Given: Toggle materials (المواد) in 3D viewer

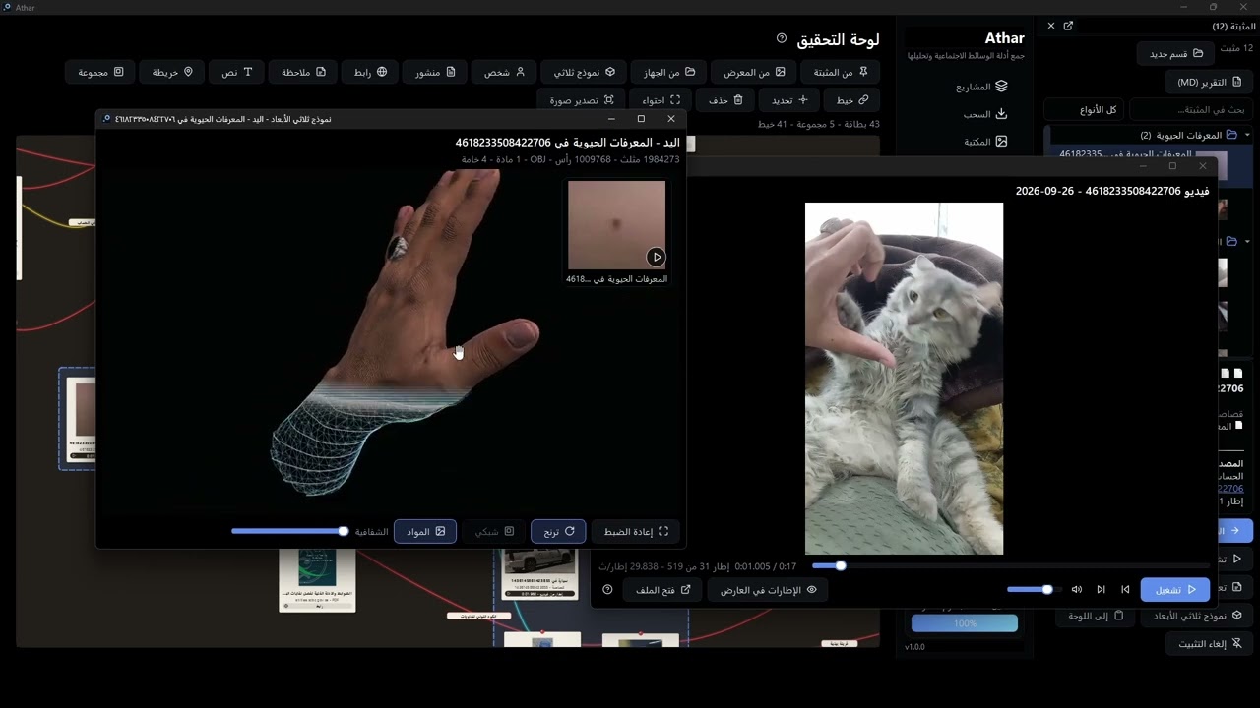Looking at the screenshot, I should tap(426, 532).
